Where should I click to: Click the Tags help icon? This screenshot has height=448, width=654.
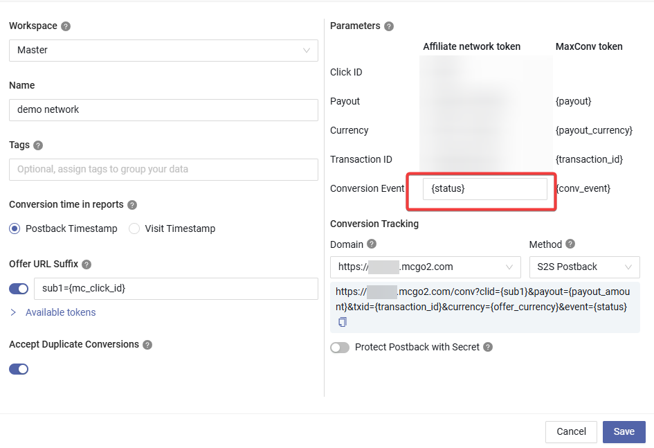(x=38, y=145)
